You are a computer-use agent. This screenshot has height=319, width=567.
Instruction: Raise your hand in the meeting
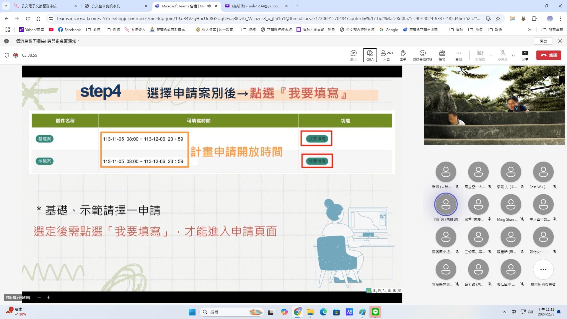tap(403, 55)
